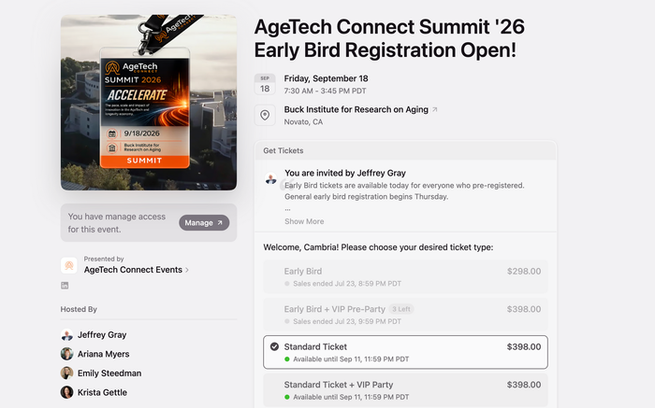Click the Get Tickets section header
Image resolution: width=655 pixels, height=408 pixels.
pos(405,150)
